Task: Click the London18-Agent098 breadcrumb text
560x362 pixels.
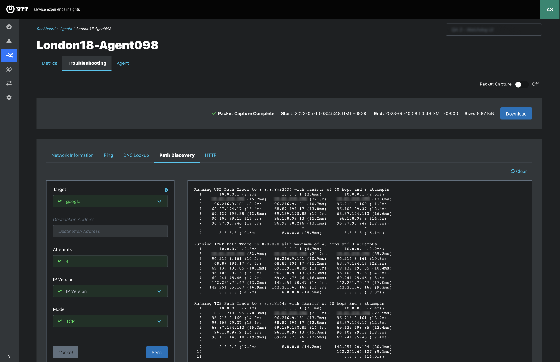Action: click(x=94, y=29)
